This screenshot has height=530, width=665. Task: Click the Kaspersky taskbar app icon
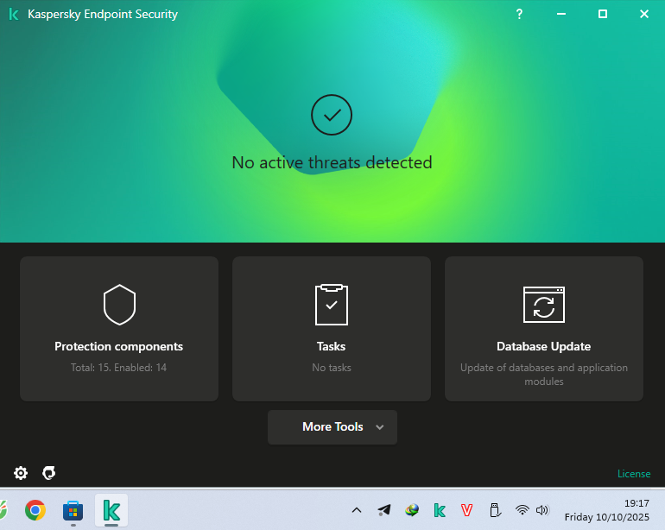pos(111,510)
